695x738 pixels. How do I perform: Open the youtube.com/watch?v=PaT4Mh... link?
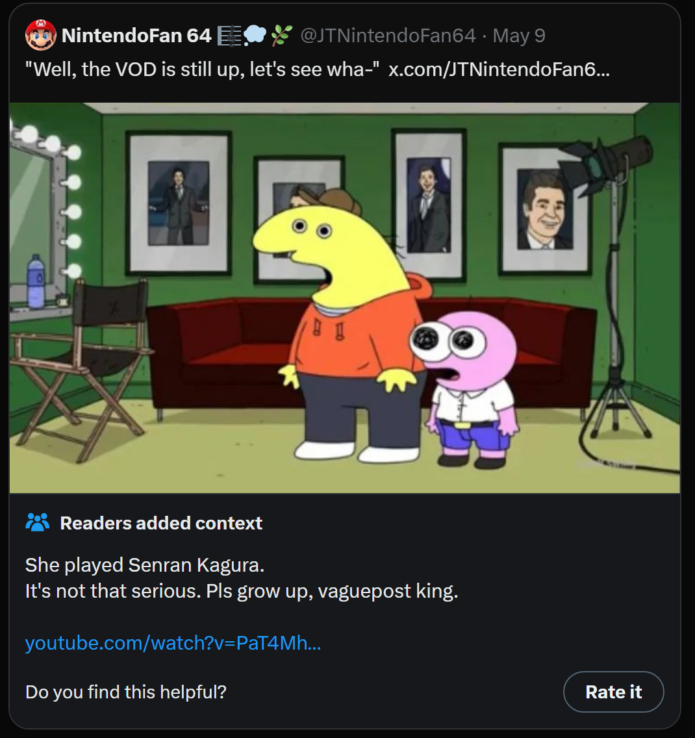[173, 643]
